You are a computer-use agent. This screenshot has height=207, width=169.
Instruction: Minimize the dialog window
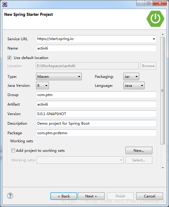tap(141, 3)
